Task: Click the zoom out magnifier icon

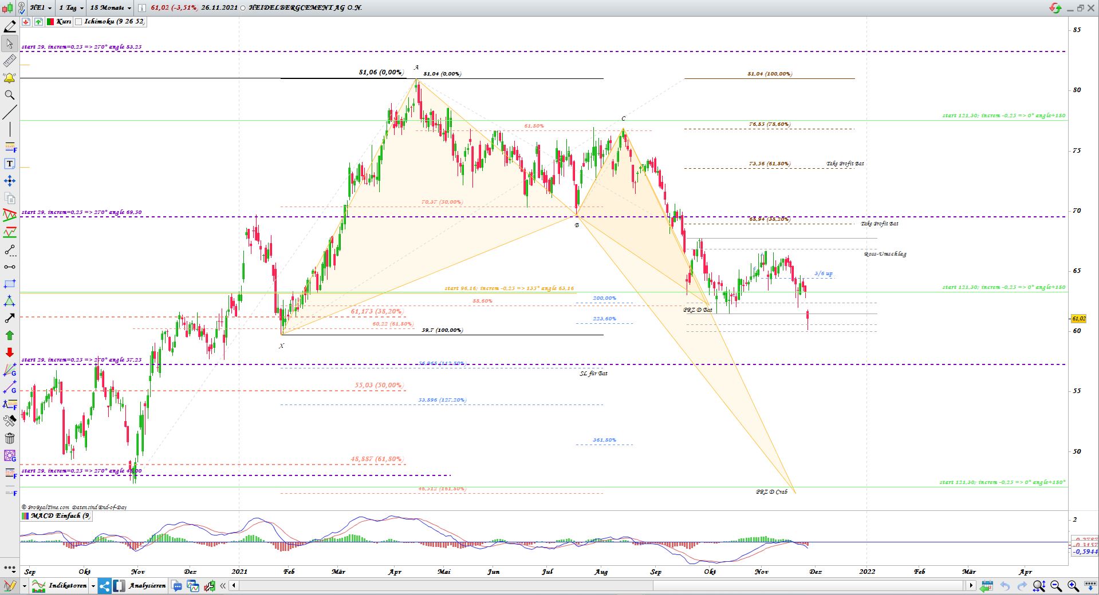Action: pos(1056,586)
